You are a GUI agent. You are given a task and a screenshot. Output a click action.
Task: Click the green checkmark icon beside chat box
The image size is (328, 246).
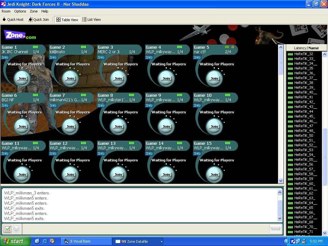8,229
